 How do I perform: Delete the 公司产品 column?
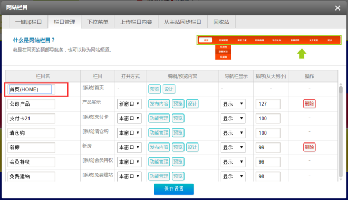pos(310,103)
